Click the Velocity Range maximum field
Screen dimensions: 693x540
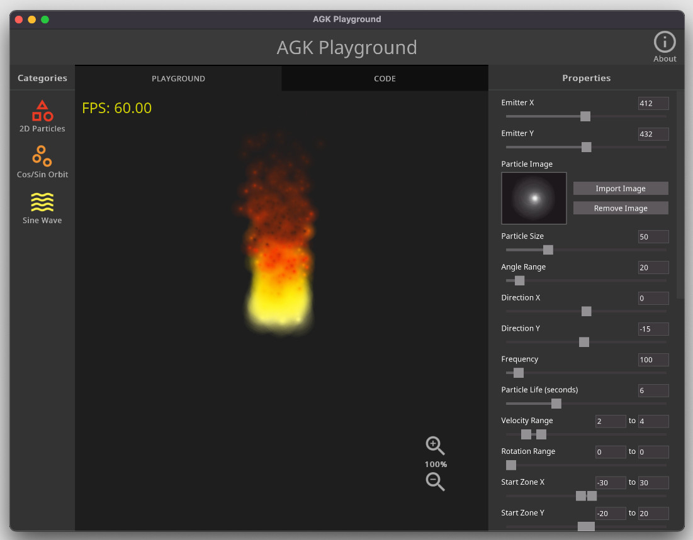[x=653, y=421]
